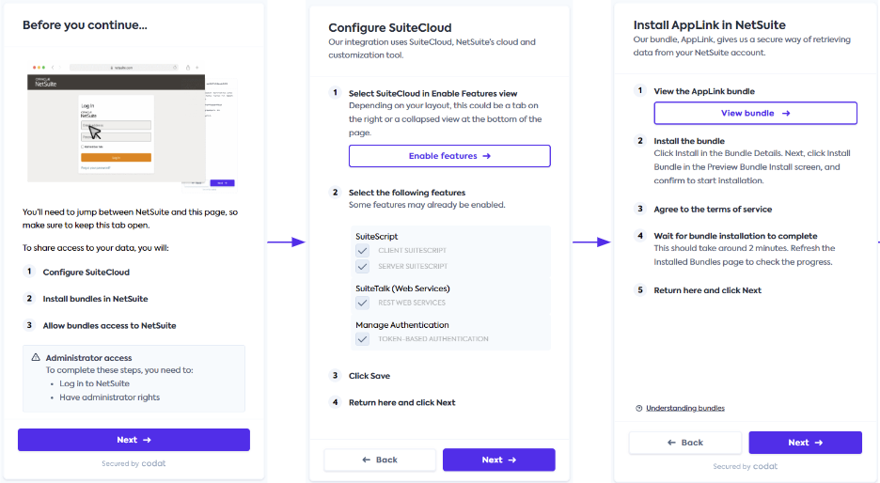Viewport: 880px width, 483px height.
Task: Toggle the REST Web Services checkbox
Action: coord(362,303)
